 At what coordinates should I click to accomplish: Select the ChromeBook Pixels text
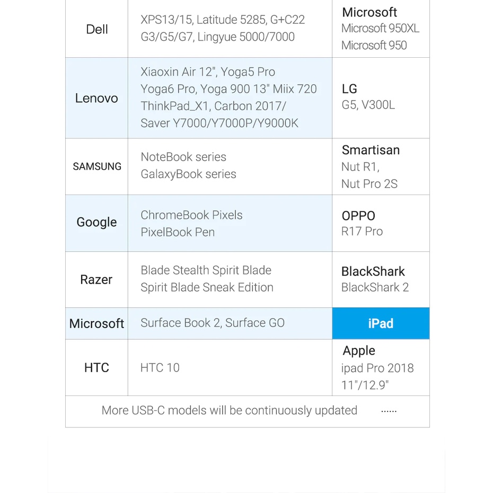point(191,215)
